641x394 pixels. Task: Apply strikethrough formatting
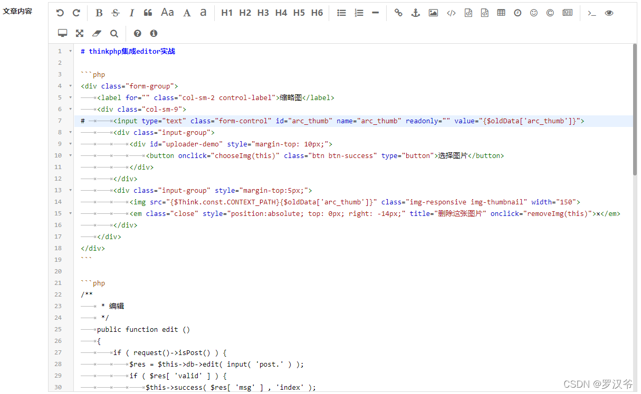[x=116, y=13]
